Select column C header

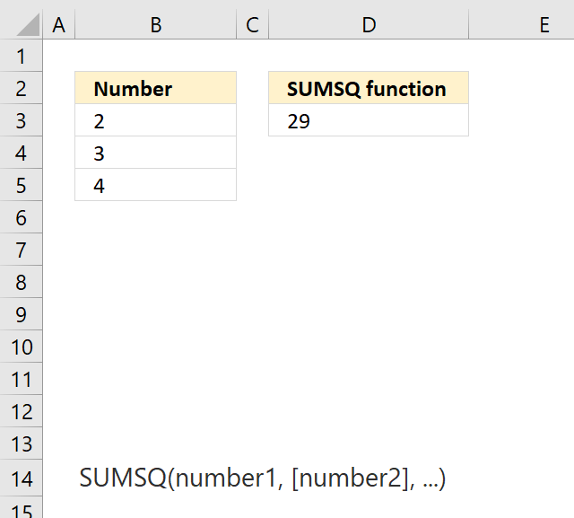coord(253,25)
